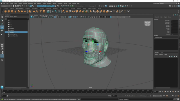Toggle the workspace lock icon
This screenshot has height=101, width=180.
pos(179,4)
